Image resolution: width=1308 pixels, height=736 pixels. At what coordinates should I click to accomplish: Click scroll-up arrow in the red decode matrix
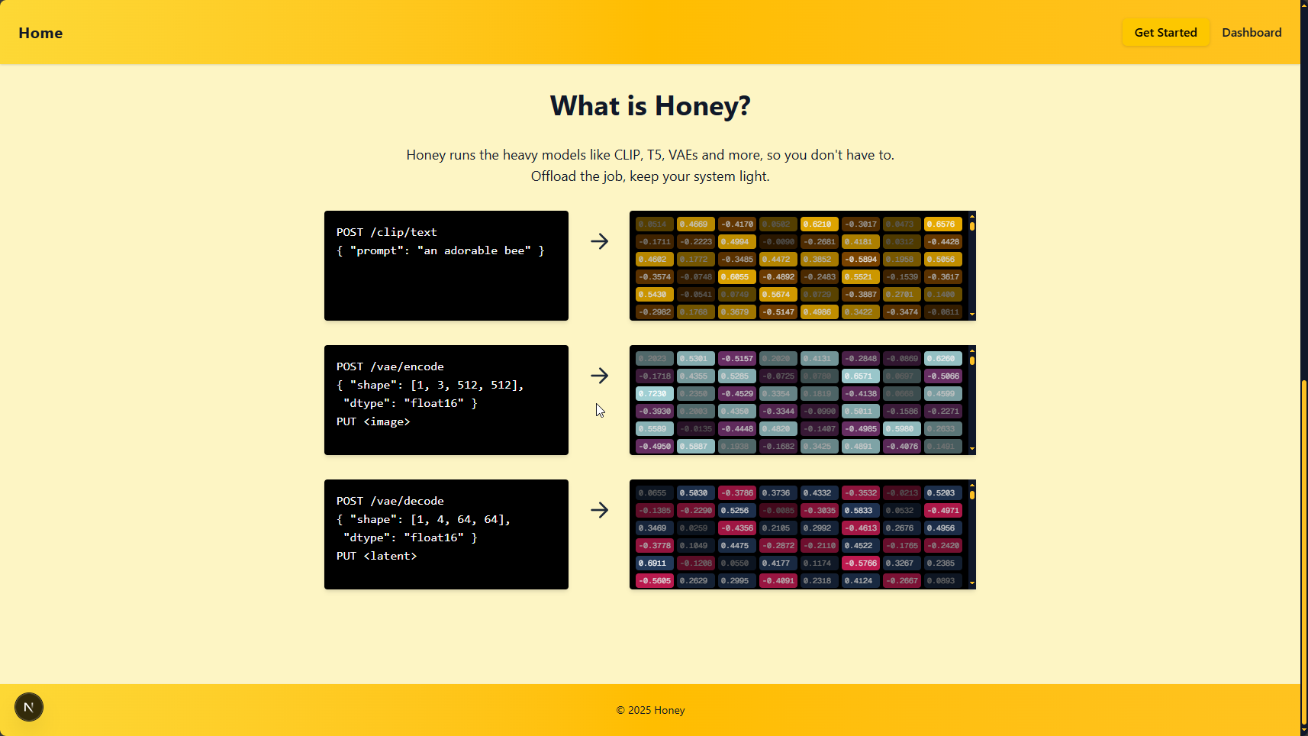tap(972, 484)
